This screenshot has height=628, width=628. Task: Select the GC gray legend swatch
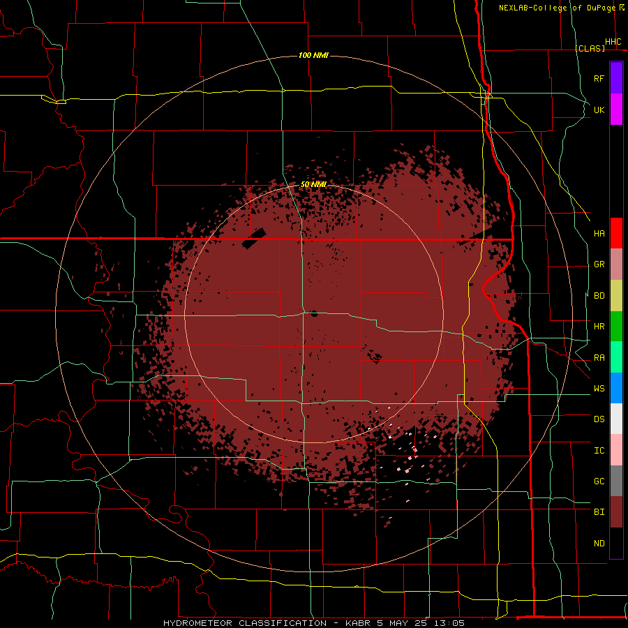tap(616, 481)
